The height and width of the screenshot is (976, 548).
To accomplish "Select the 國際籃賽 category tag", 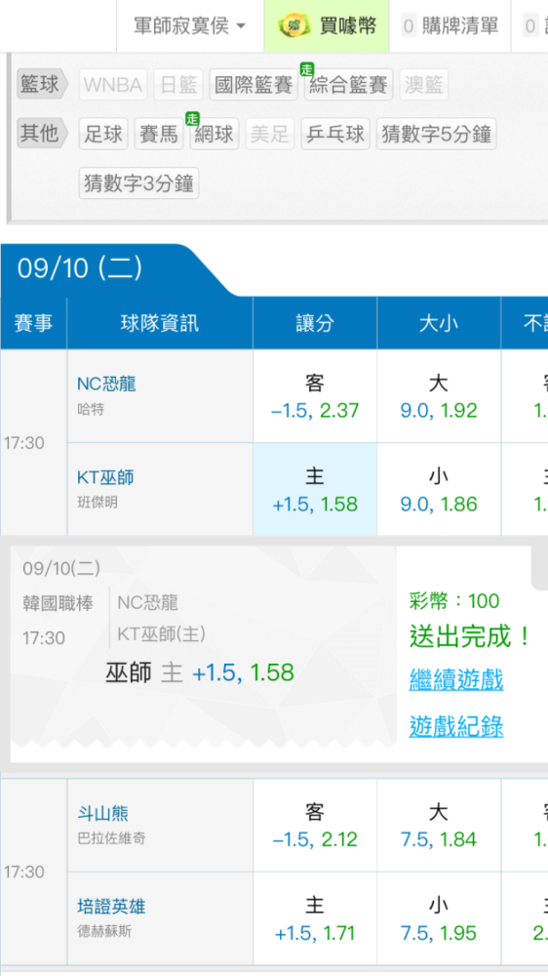I will point(254,85).
